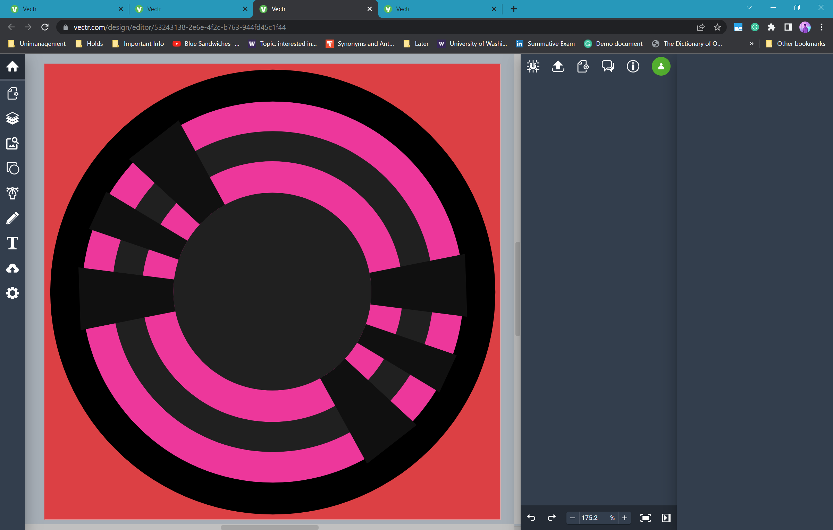Open the Vectr home icon

click(12, 66)
